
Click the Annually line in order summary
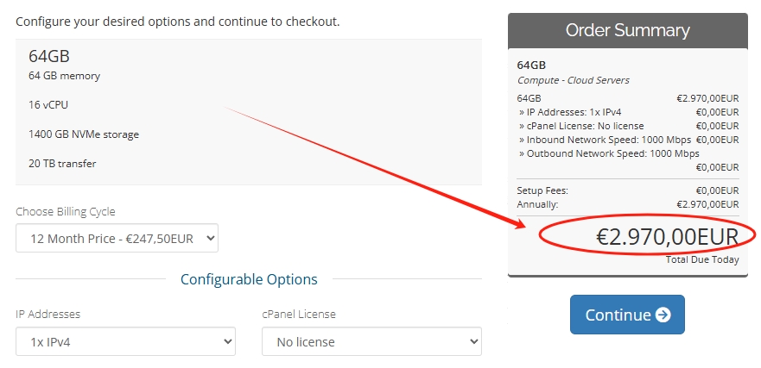537,204
